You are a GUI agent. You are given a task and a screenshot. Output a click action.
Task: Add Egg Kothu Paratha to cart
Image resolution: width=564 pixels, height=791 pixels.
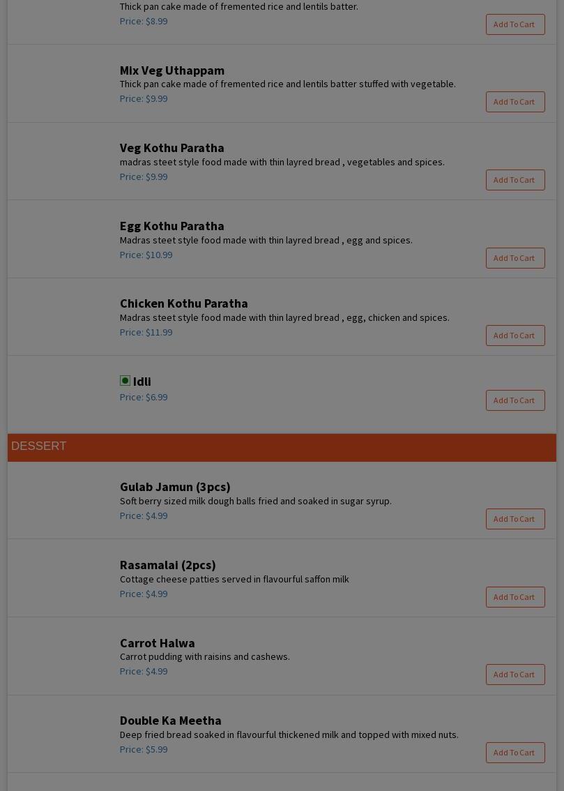pyautogui.click(x=515, y=258)
